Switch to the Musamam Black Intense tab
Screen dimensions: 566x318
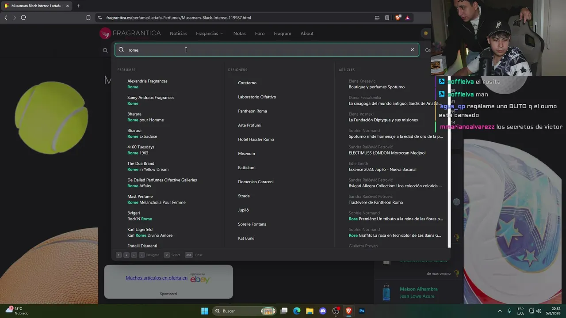(x=36, y=6)
